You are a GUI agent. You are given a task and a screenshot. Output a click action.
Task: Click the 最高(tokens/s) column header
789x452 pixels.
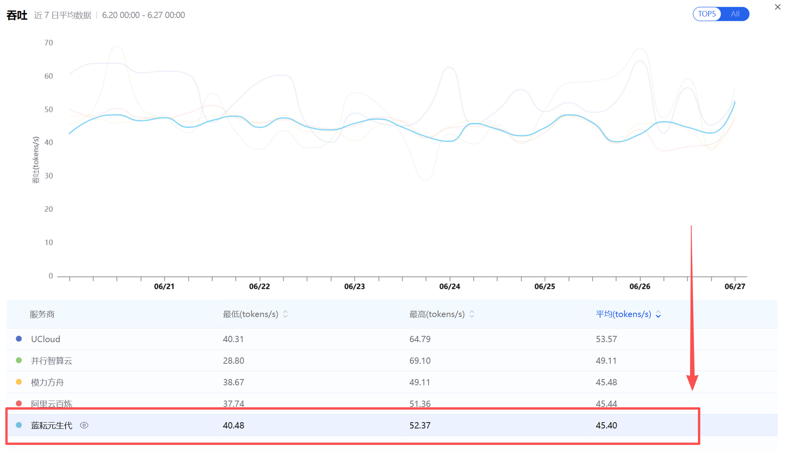point(437,314)
